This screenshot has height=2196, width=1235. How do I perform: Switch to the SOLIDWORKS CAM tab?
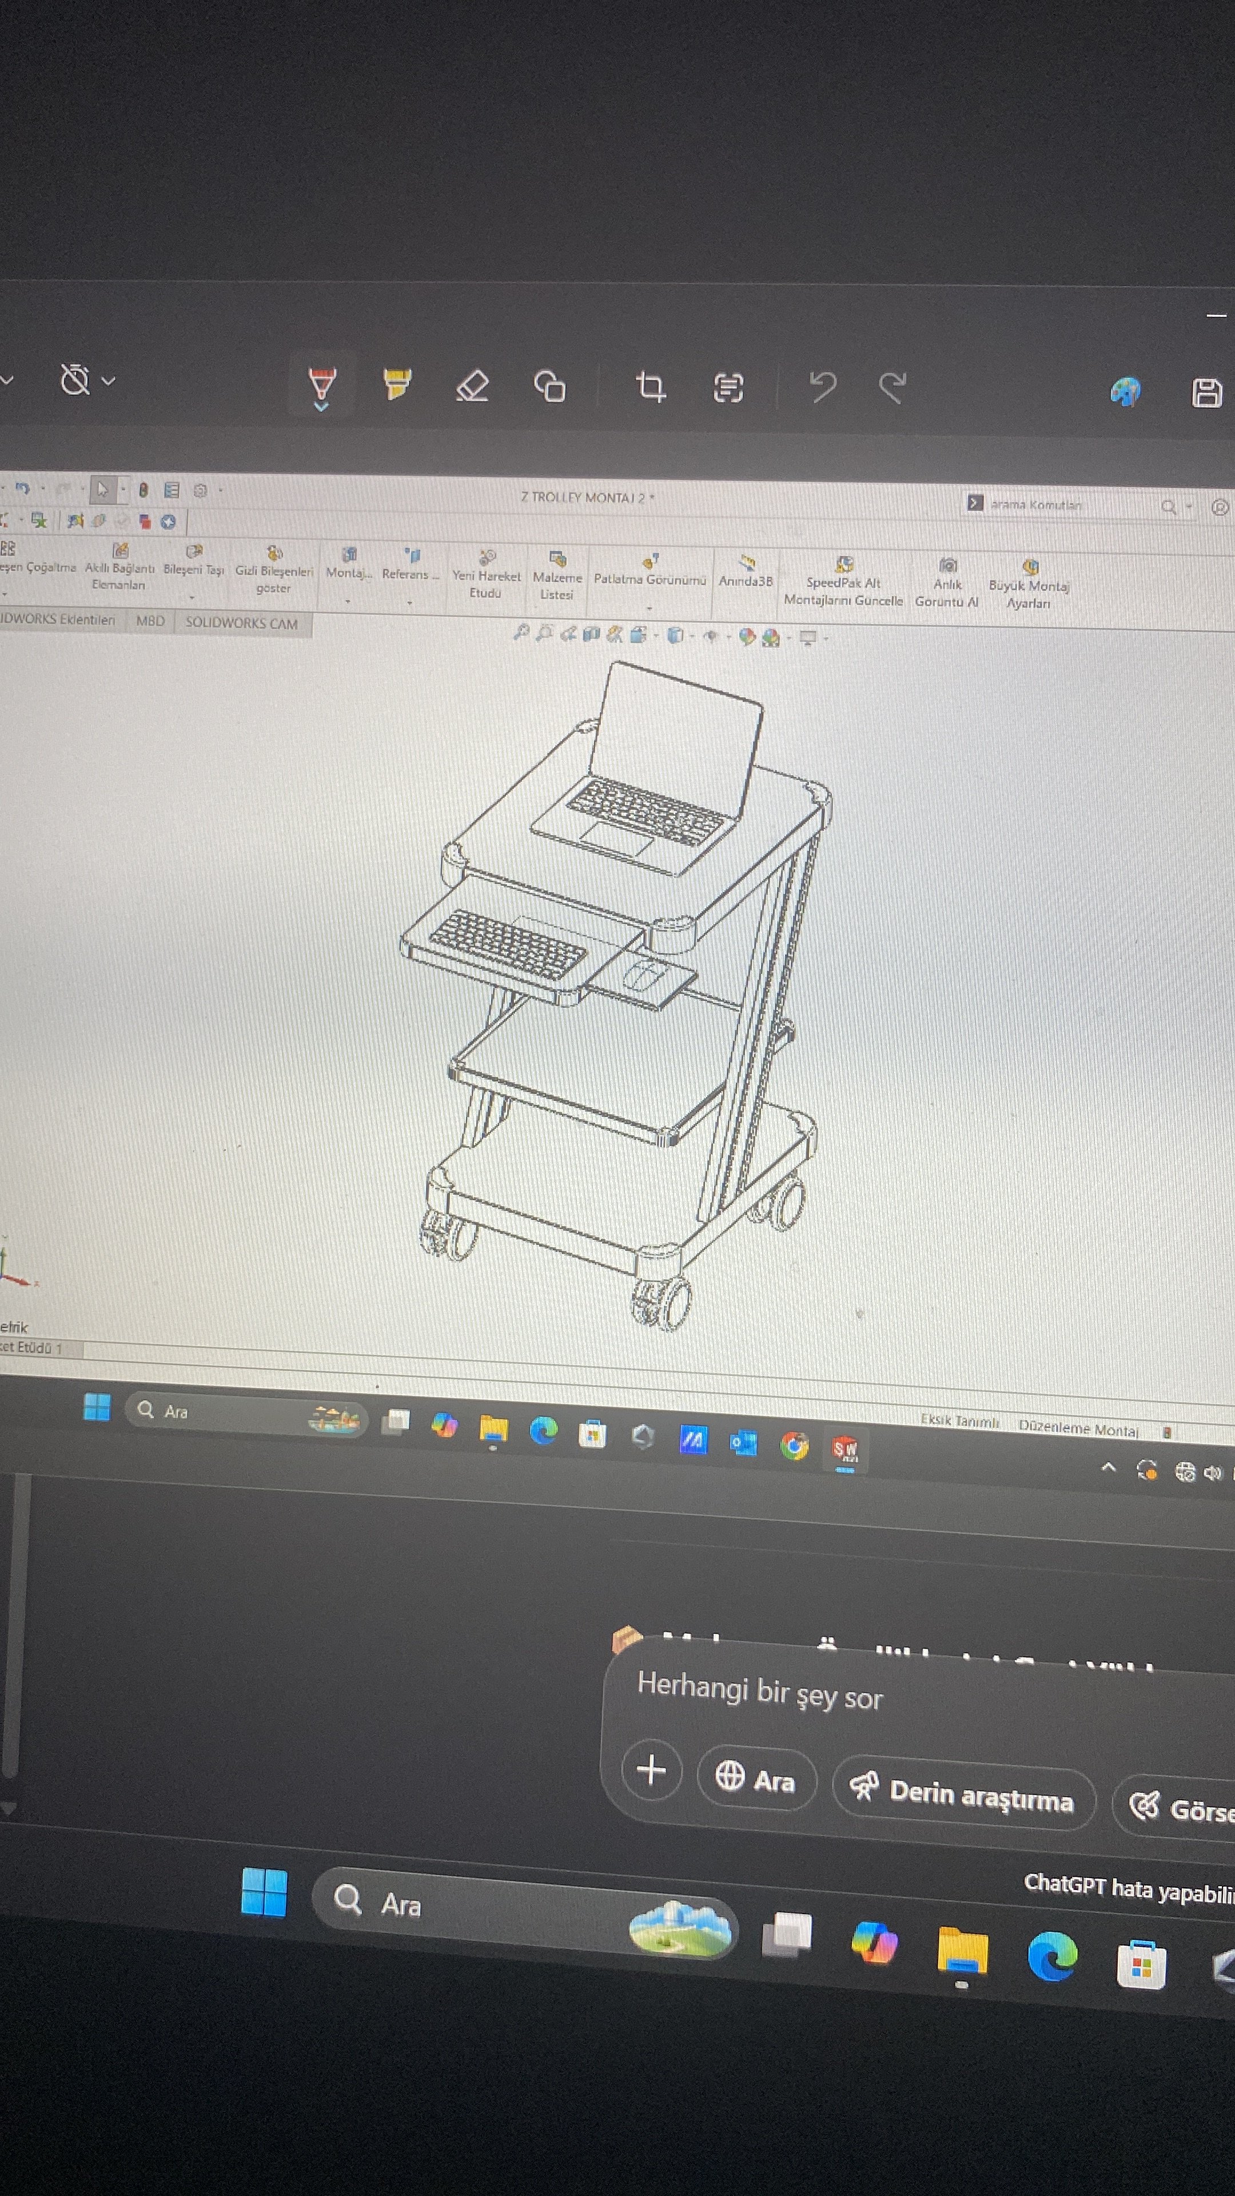[x=241, y=623]
